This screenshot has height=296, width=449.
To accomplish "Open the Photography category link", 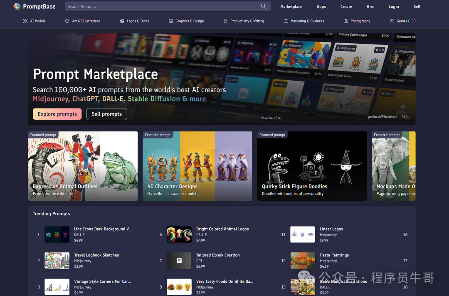I will point(360,21).
